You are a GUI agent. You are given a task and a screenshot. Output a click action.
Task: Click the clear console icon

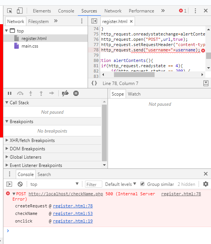pos(20,184)
